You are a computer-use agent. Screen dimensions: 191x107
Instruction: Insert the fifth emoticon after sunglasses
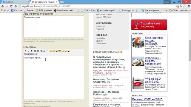62,51
